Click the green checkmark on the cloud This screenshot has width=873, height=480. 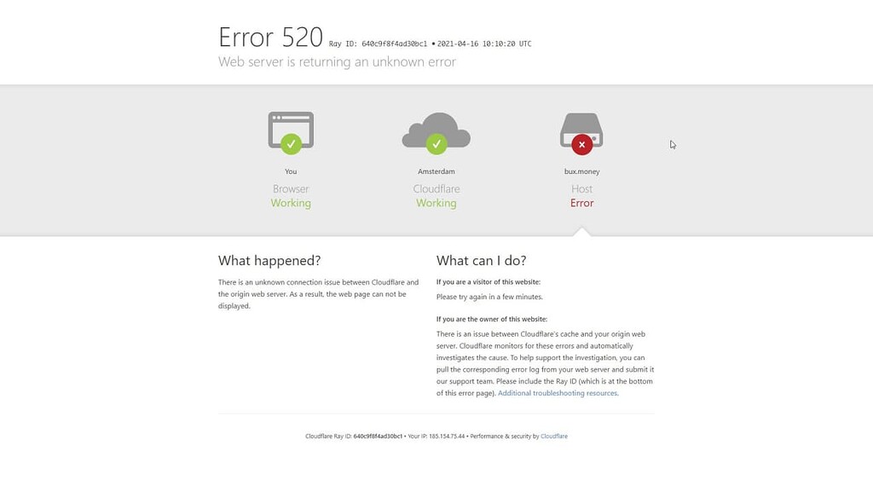coord(436,144)
